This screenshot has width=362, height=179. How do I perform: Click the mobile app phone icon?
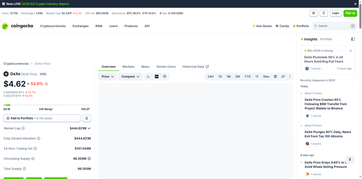[324, 13]
